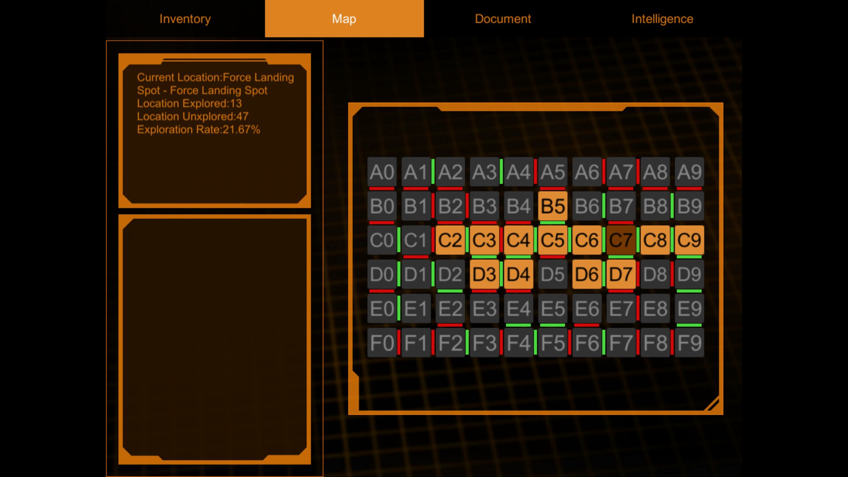848x477 pixels.
Task: Click explored cell C9
Action: coord(689,240)
